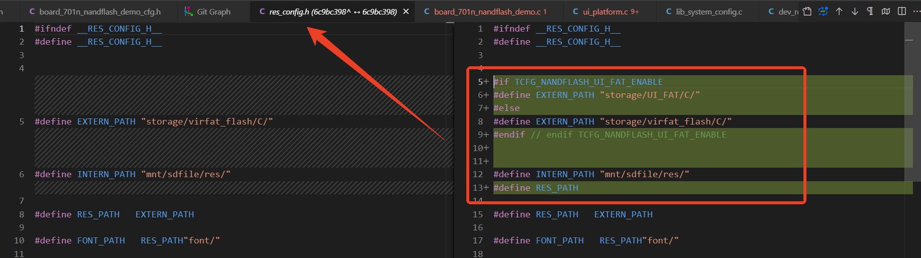Go to previous change with up arrow

[839, 11]
